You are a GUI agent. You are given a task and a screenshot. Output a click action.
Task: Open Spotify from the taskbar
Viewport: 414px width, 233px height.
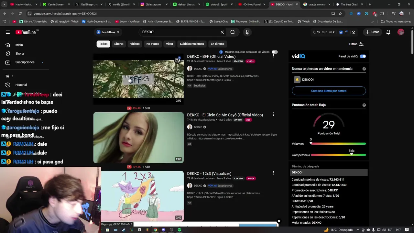click(179, 230)
